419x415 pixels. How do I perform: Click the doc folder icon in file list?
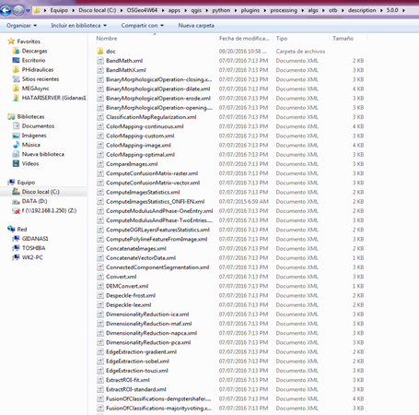click(100, 51)
